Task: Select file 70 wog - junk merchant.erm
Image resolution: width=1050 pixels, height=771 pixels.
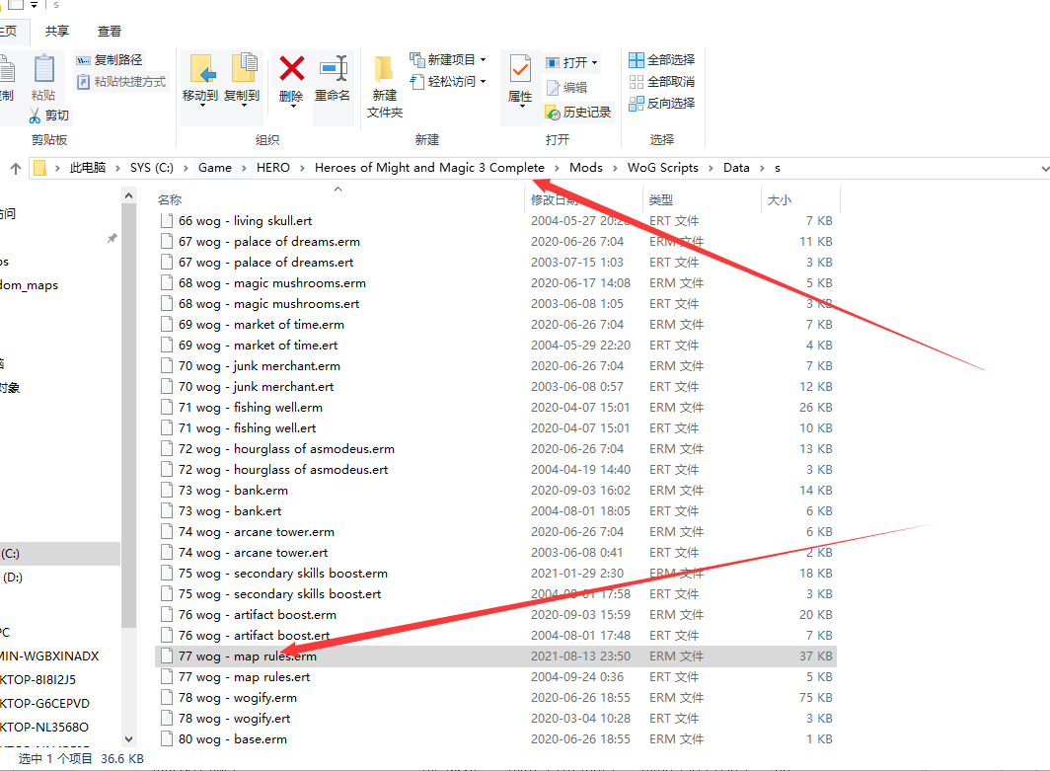Action: tap(495, 365)
